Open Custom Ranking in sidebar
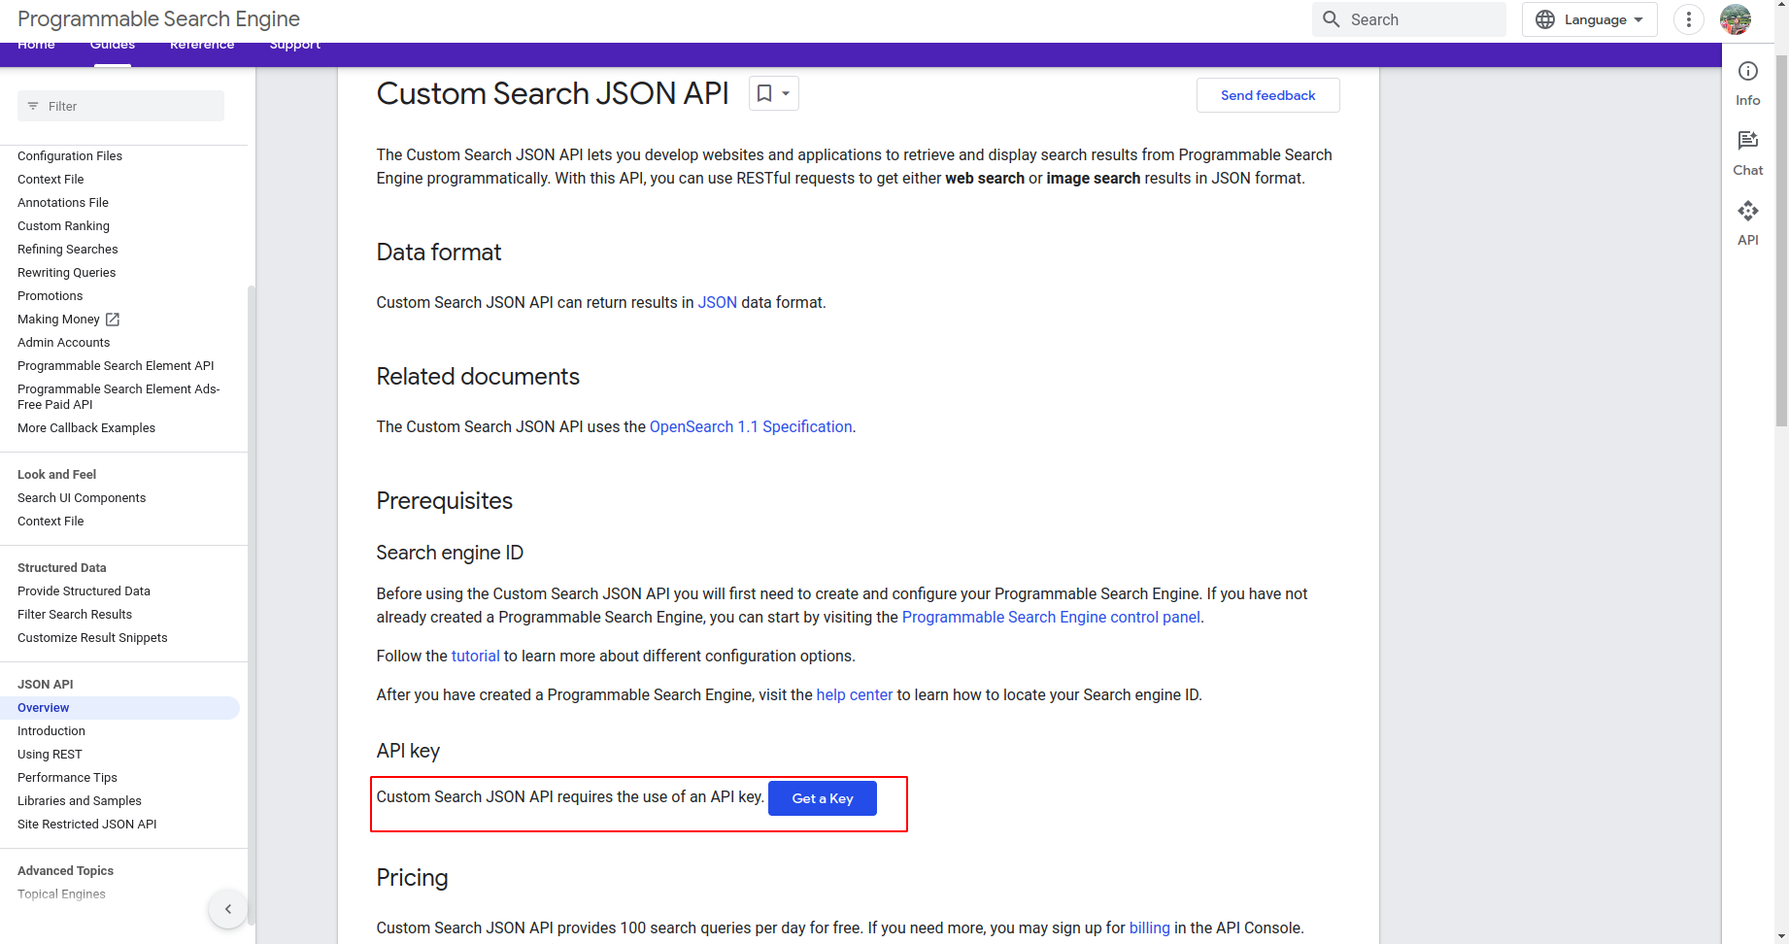1789x944 pixels. [63, 226]
